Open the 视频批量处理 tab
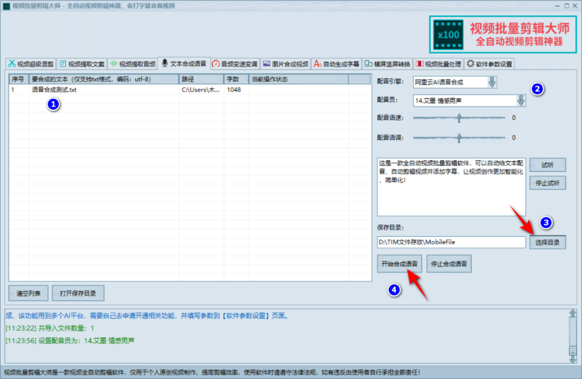582x379 pixels. (x=438, y=64)
